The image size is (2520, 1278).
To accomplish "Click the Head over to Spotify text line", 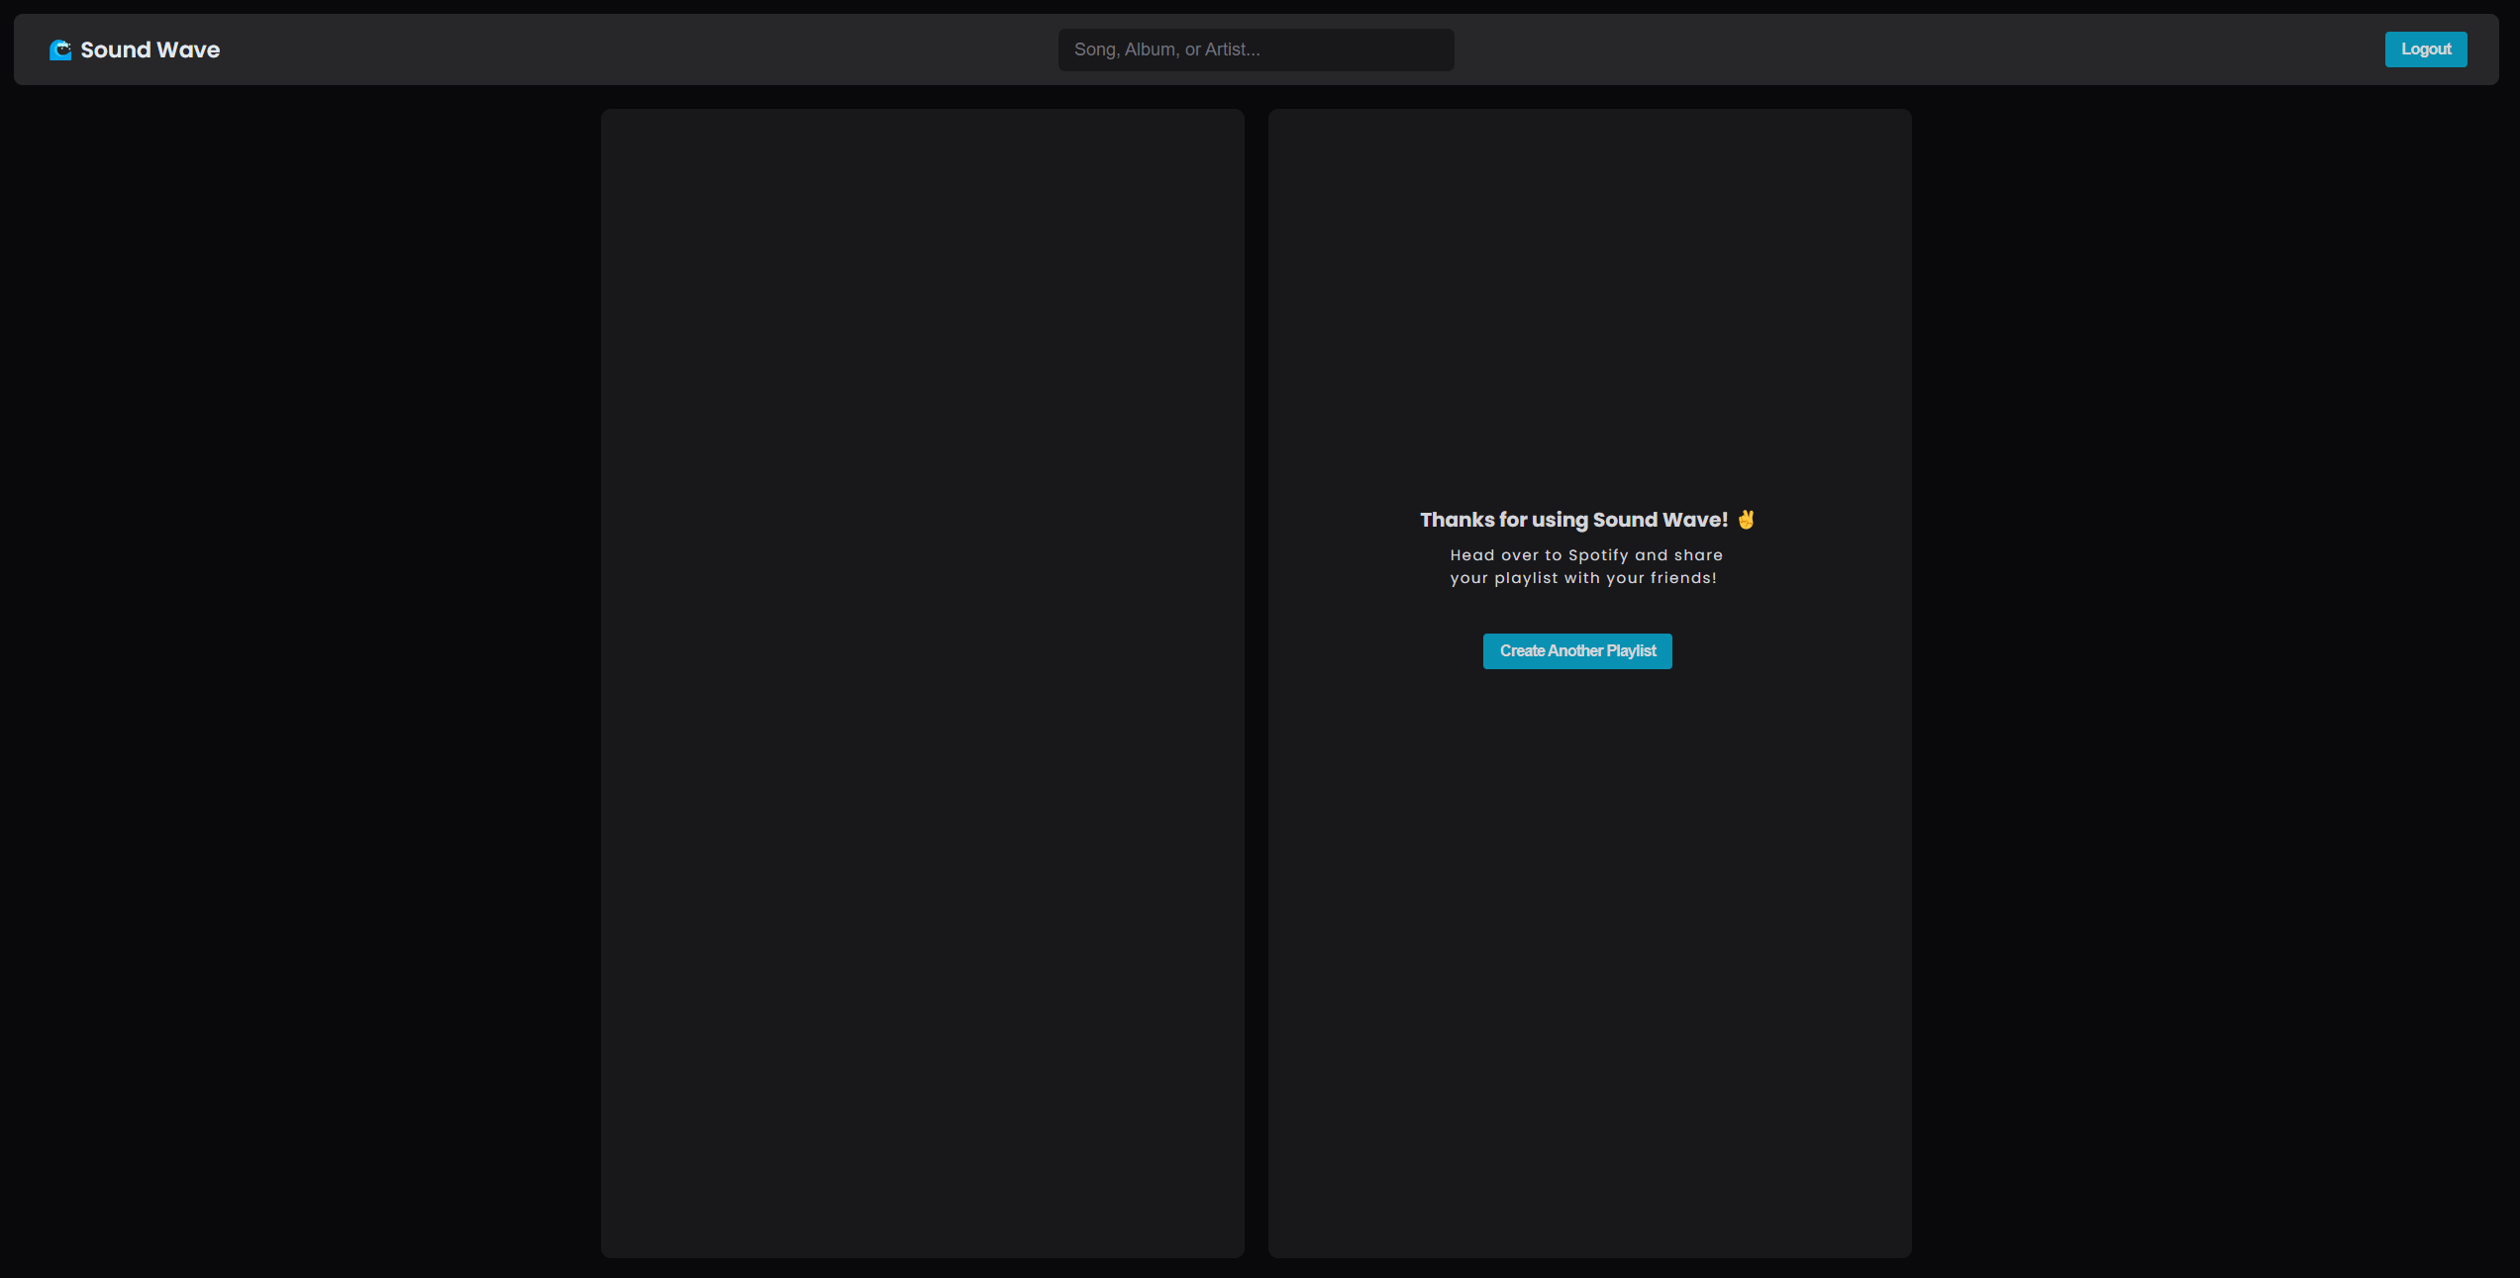I will coord(1585,555).
